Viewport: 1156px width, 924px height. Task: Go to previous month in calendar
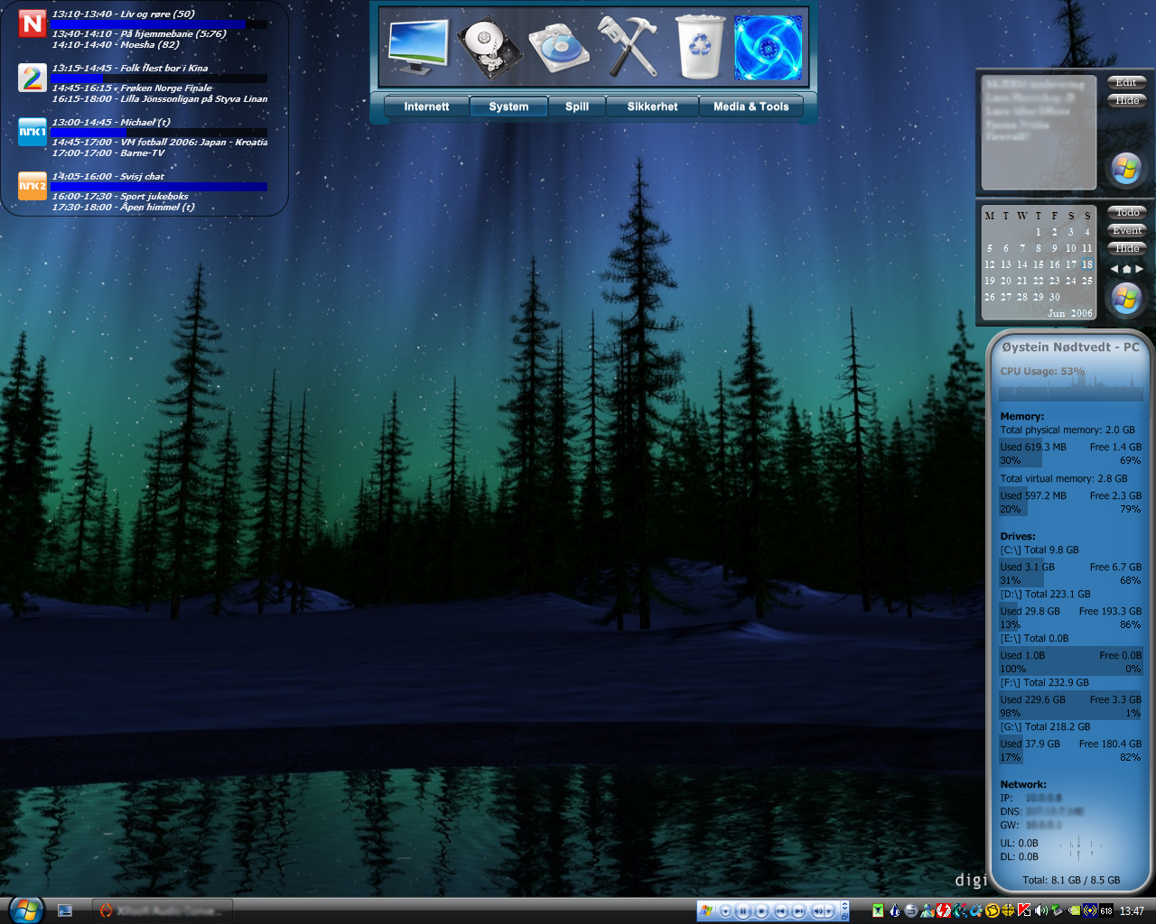(x=1114, y=269)
